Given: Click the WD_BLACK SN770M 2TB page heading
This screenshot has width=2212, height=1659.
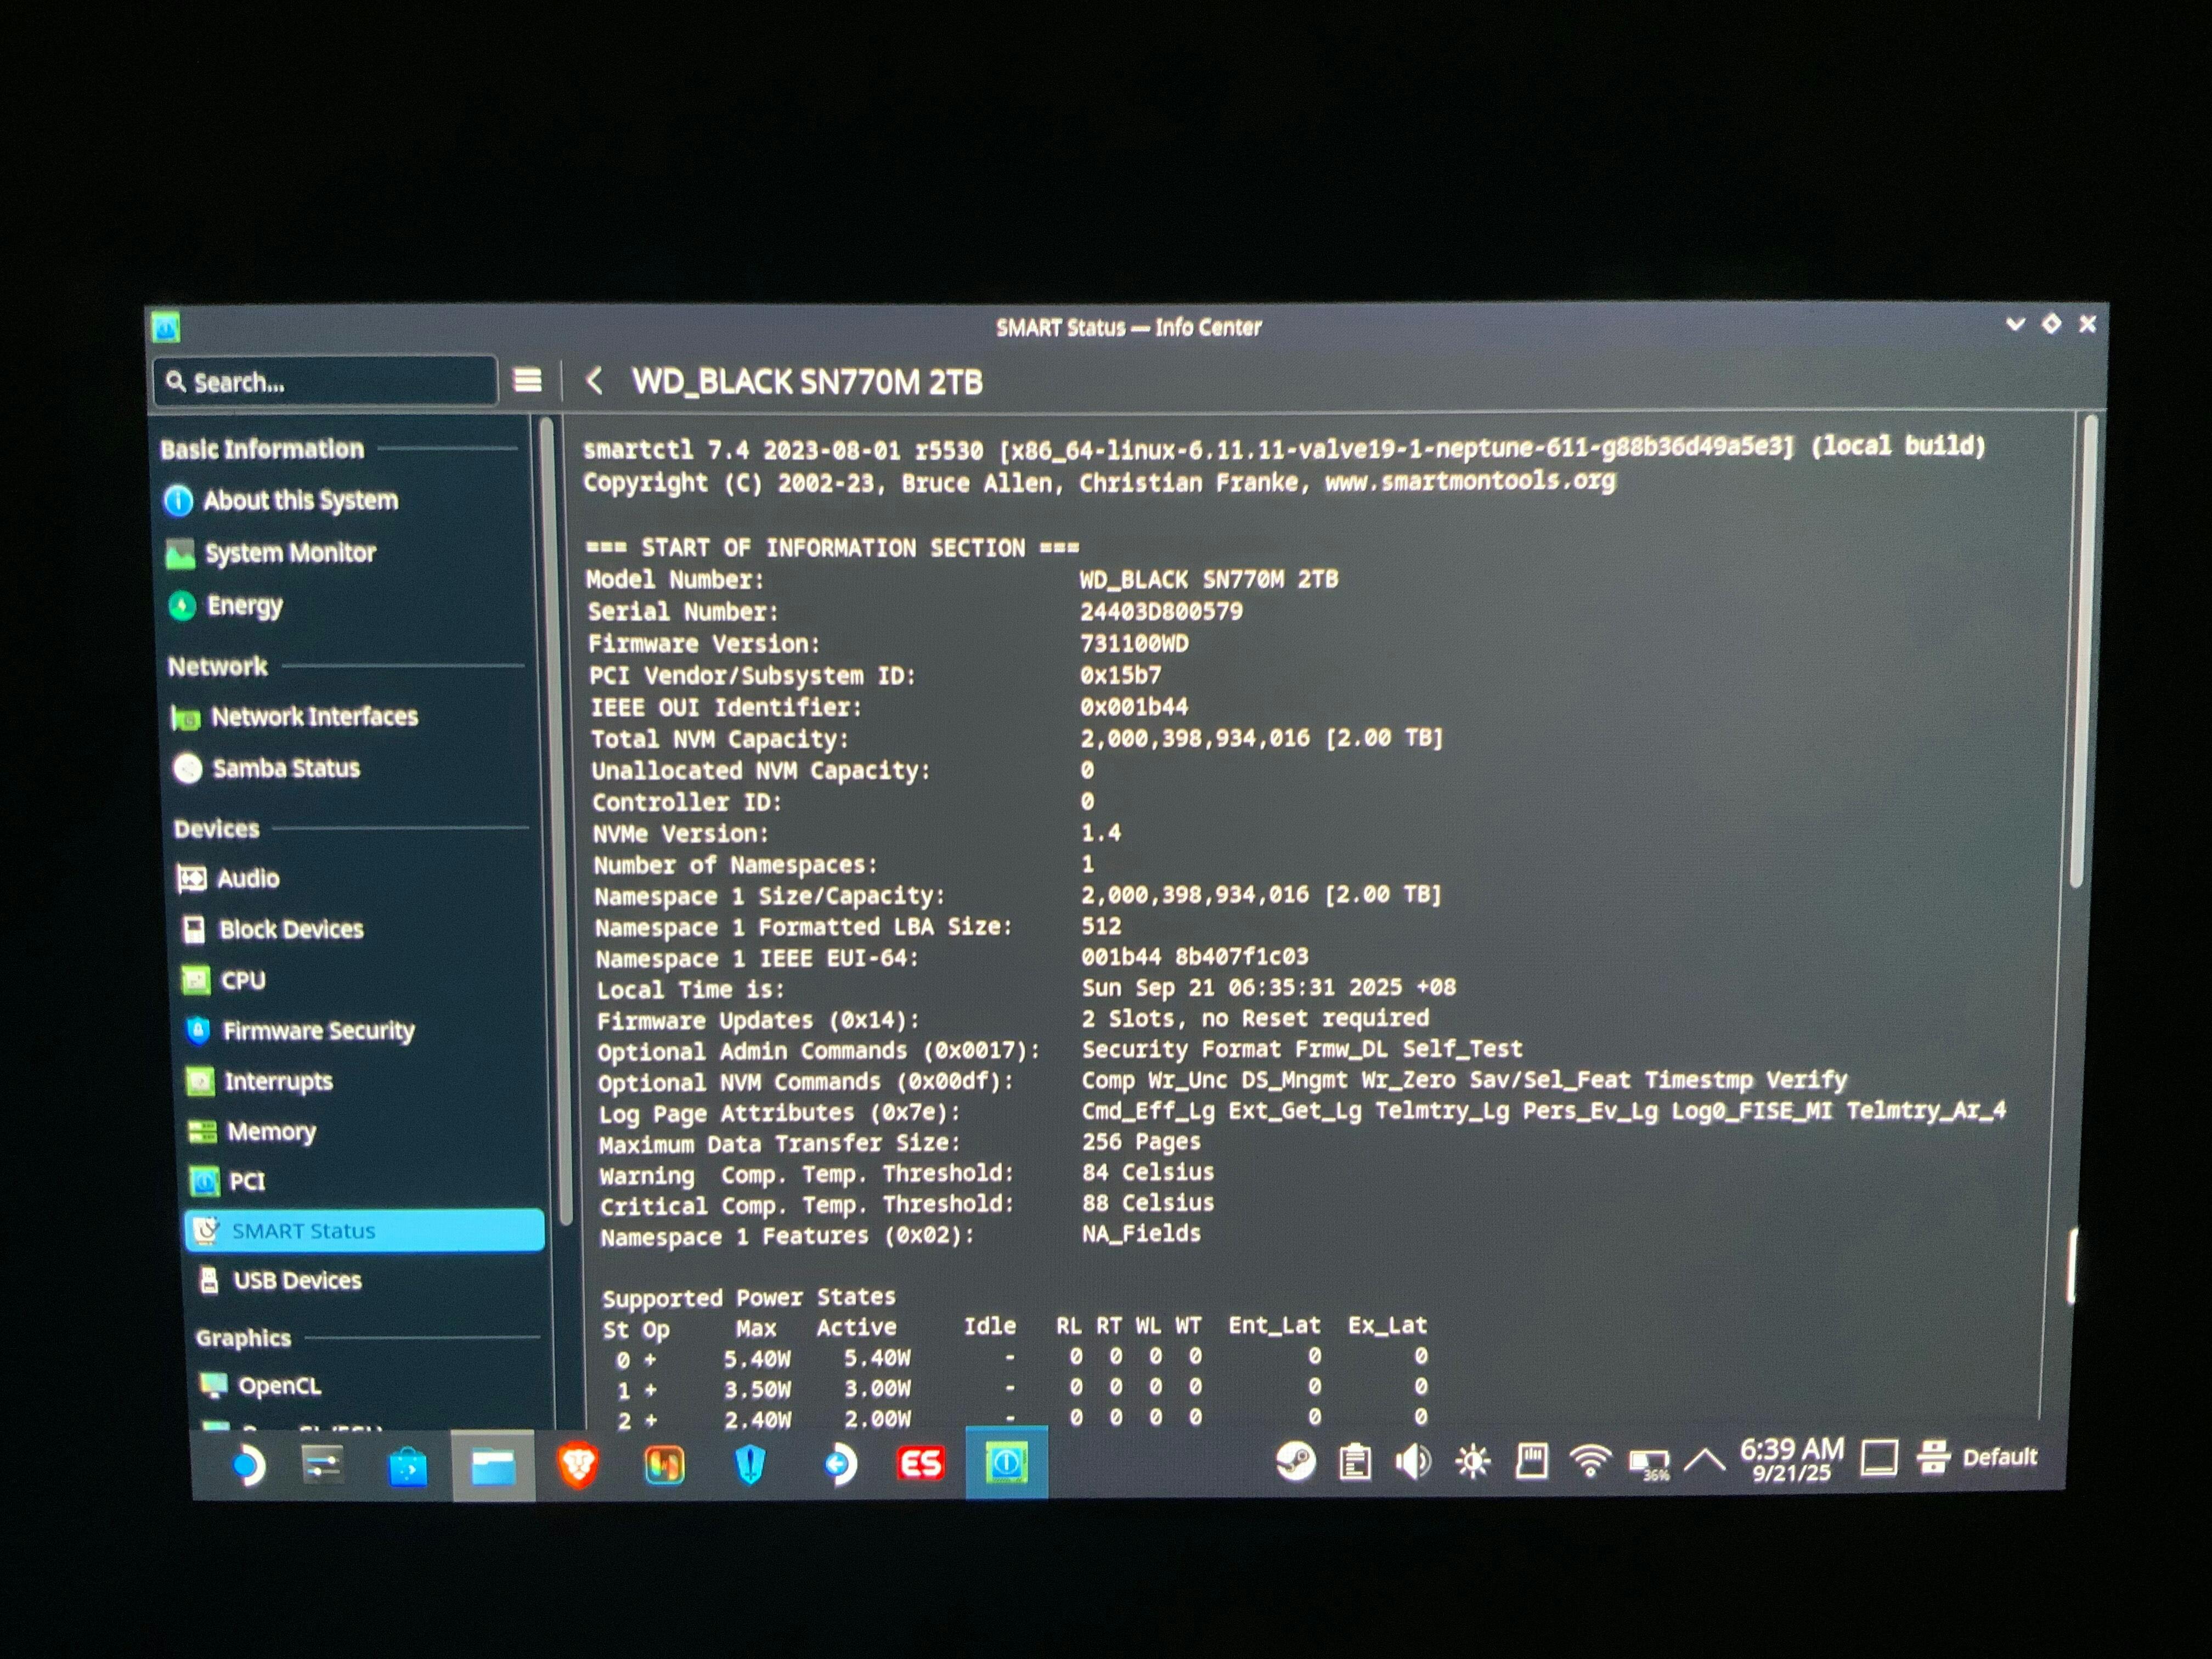Looking at the screenshot, I should point(807,382).
